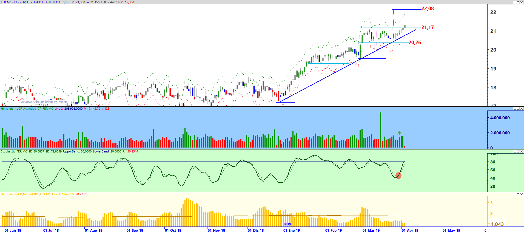Click the 18 label on price axis
Viewport: 524px width, 232px height.
[x=493, y=88]
